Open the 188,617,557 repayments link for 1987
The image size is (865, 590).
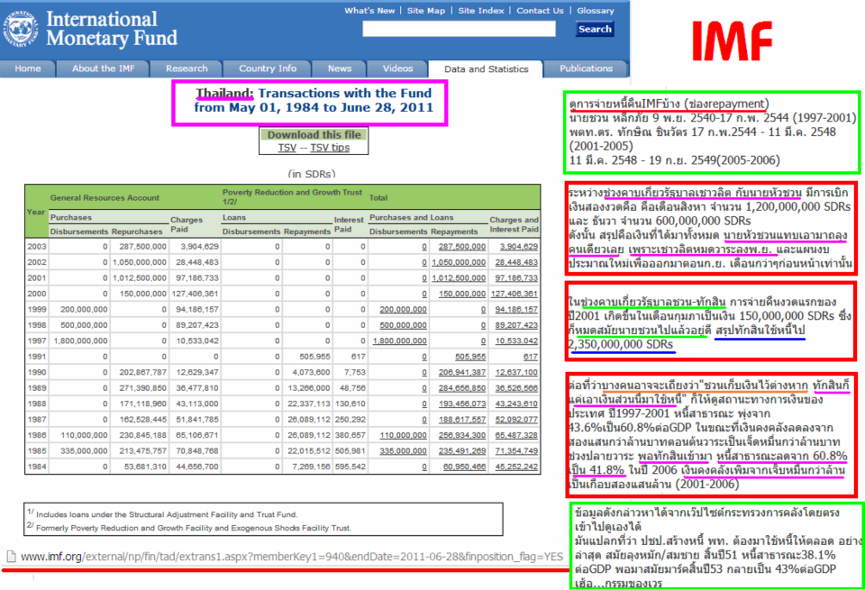(x=461, y=420)
